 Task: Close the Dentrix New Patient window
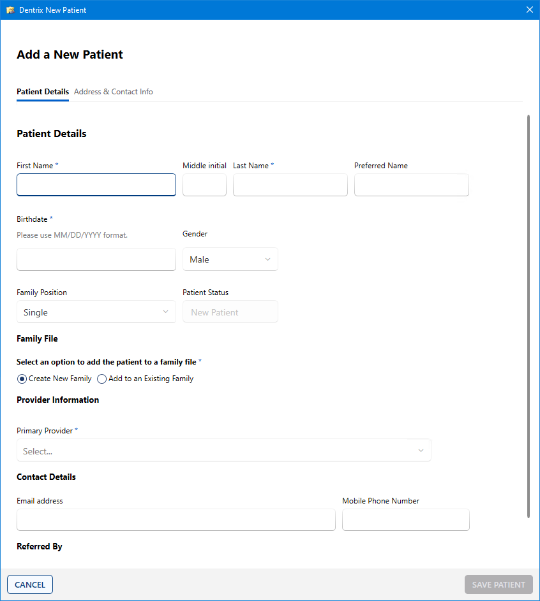(x=529, y=10)
